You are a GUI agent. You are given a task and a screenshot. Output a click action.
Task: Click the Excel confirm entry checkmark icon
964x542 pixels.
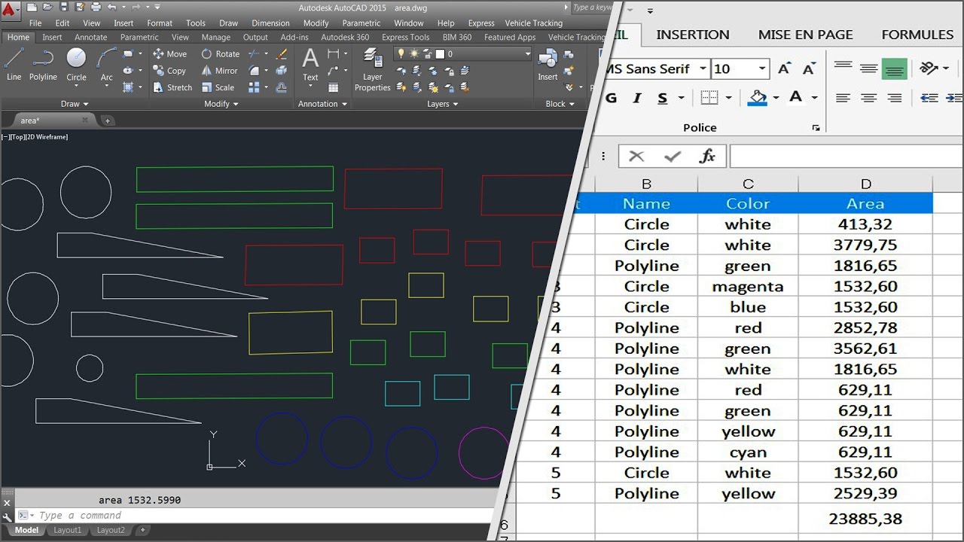(x=672, y=156)
